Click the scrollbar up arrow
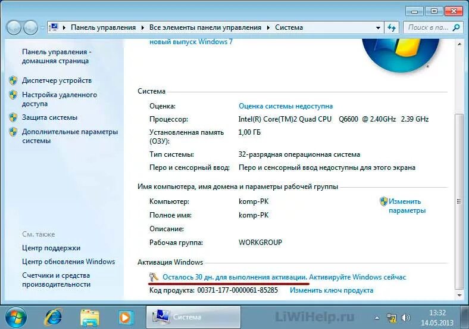469x329 pixels. coord(459,44)
